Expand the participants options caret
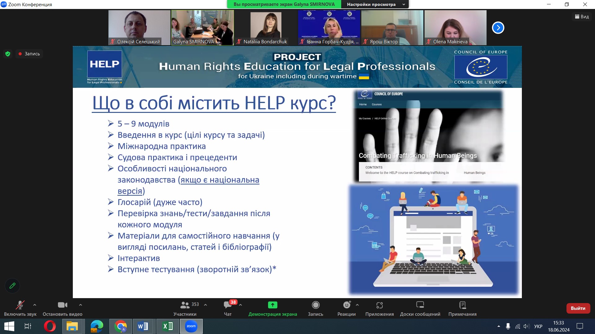The image size is (595, 334). pos(205,305)
